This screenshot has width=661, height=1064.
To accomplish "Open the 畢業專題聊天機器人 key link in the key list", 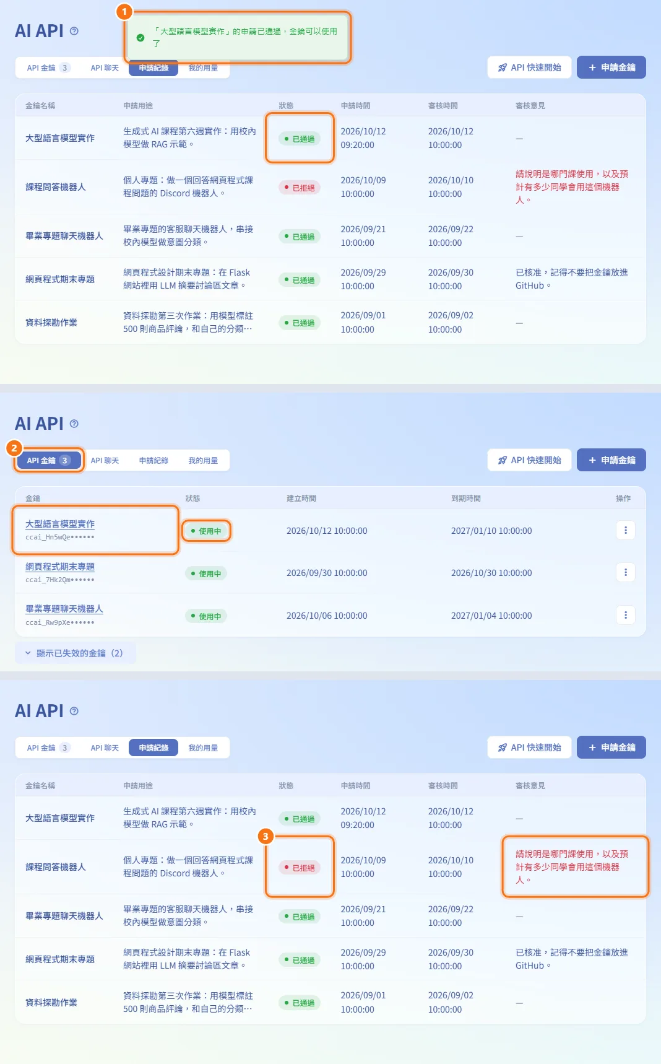I will point(64,609).
